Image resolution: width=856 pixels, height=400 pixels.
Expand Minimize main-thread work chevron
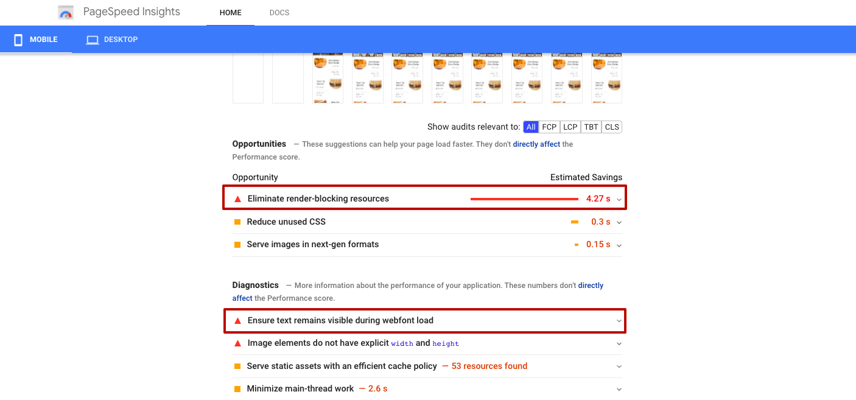[619, 389]
